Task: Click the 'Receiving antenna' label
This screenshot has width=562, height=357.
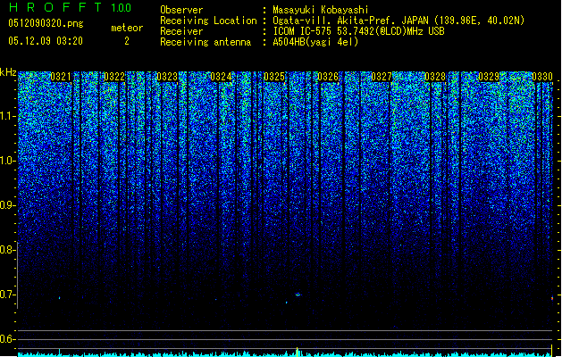Action: 206,42
